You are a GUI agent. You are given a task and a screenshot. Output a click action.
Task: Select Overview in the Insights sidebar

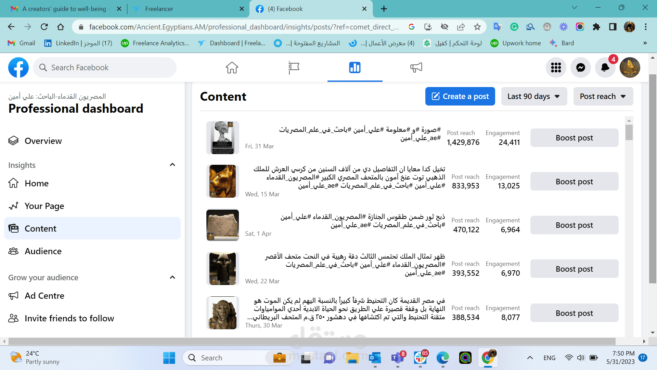43,140
